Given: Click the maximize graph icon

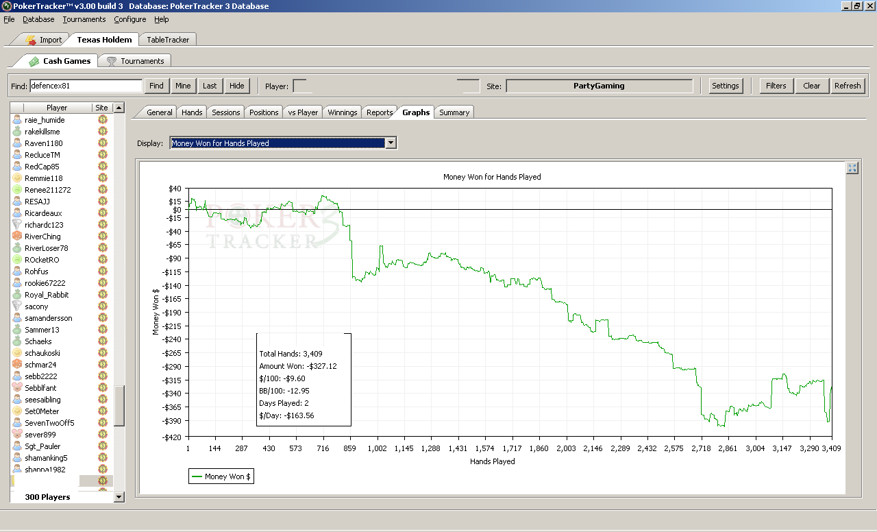Looking at the screenshot, I should click(x=852, y=168).
